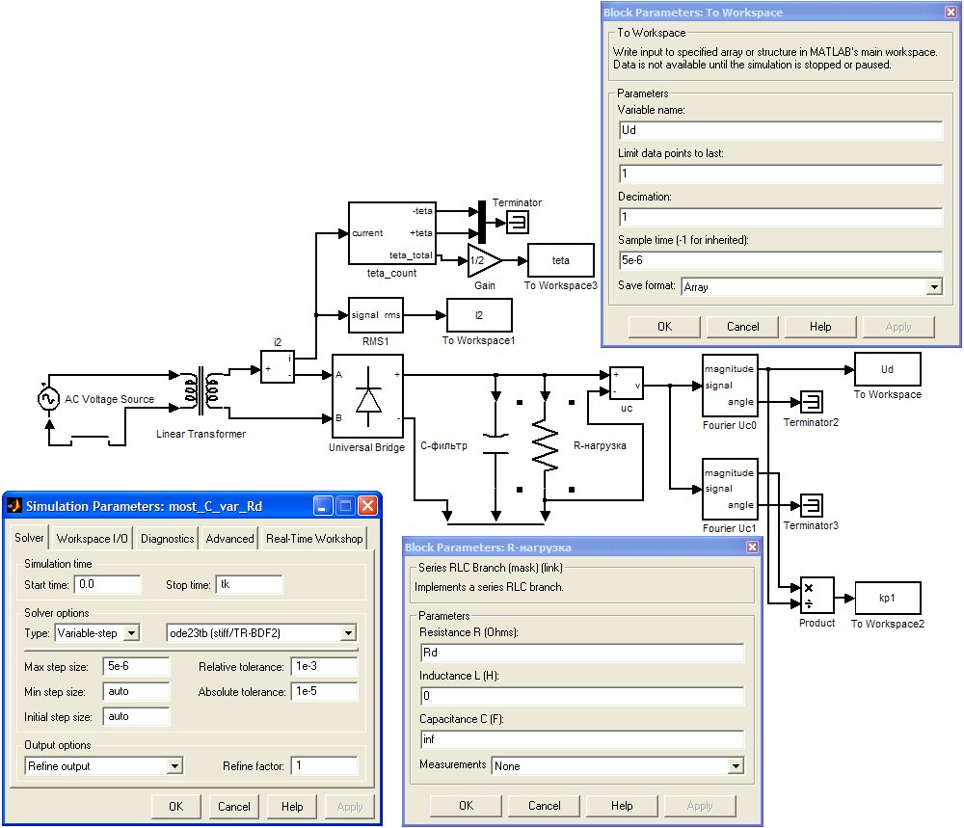Select the C-фильтр capacitor symbol
The height and width of the screenshot is (828, 964).
click(495, 445)
